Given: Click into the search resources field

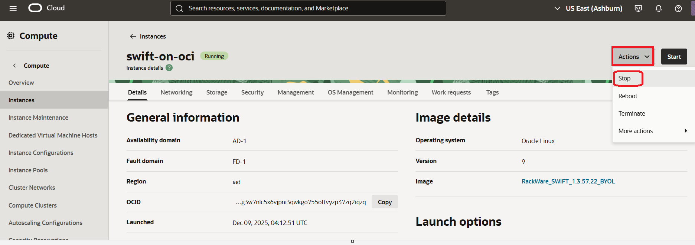Looking at the screenshot, I should (308, 8).
